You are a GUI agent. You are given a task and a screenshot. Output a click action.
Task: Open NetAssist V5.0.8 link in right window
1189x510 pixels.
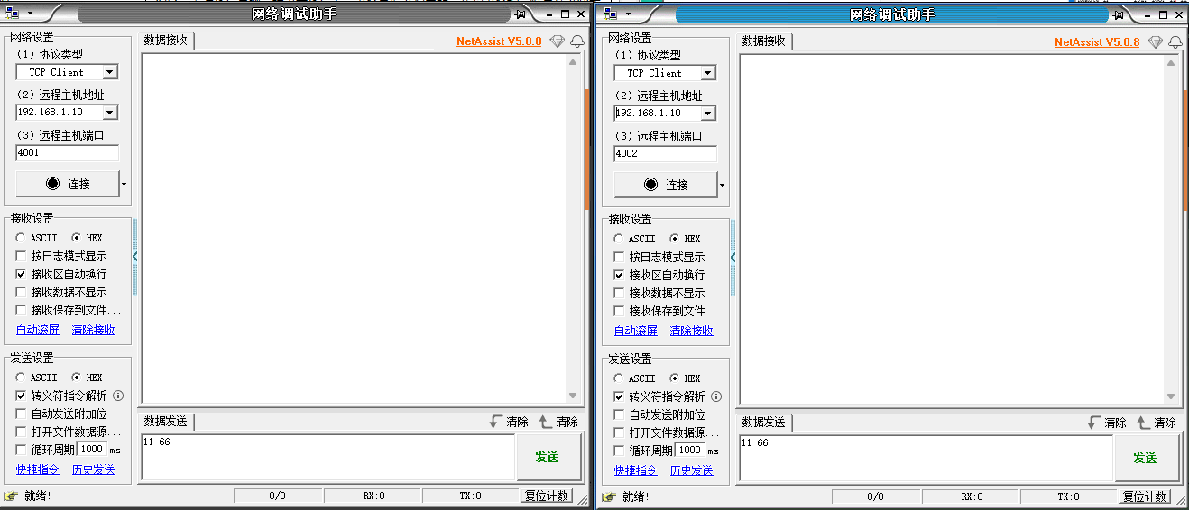coord(1097,42)
